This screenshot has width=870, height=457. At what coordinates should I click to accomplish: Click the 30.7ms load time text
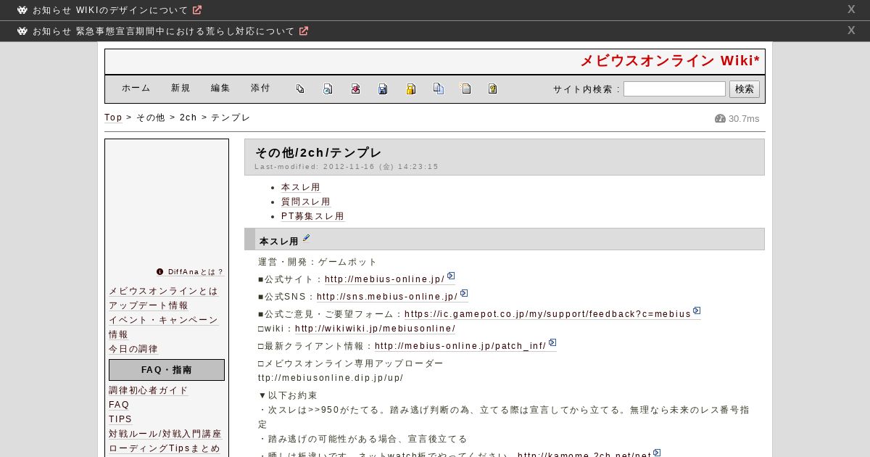pos(744,118)
